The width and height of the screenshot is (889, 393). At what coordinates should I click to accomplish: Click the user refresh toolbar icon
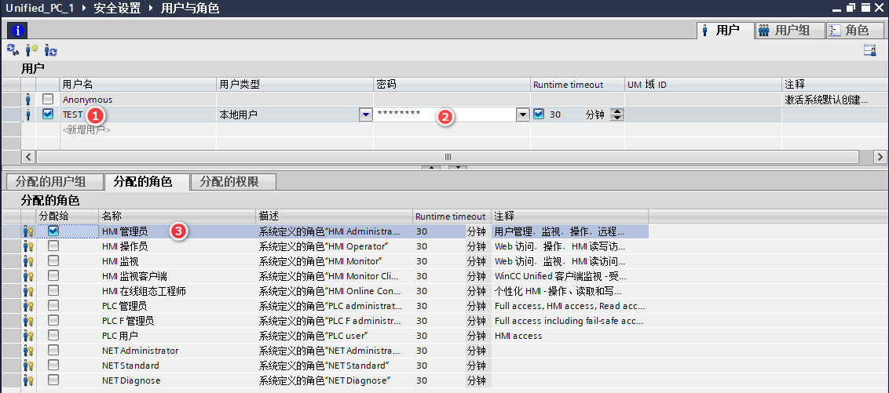tap(51, 50)
